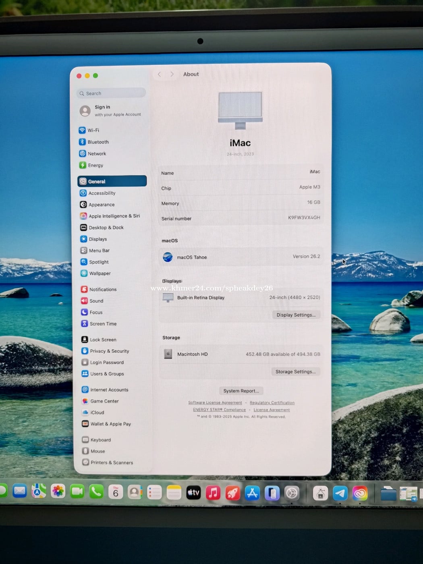Open Storage Settings... button

[x=296, y=372]
